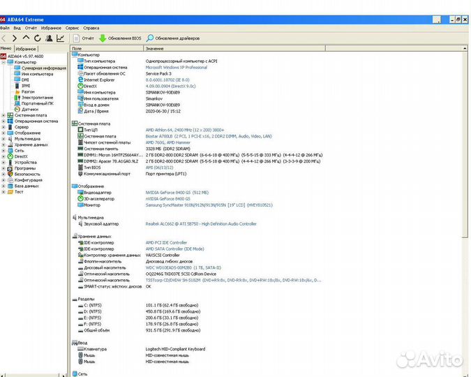Viewport: 471px width, 377px height.
Task: Open the Вид menu
Action: (x=17, y=28)
